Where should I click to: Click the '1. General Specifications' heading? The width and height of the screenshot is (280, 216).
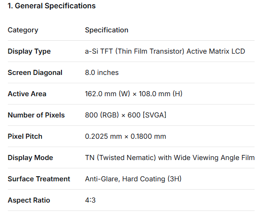point(52,6)
